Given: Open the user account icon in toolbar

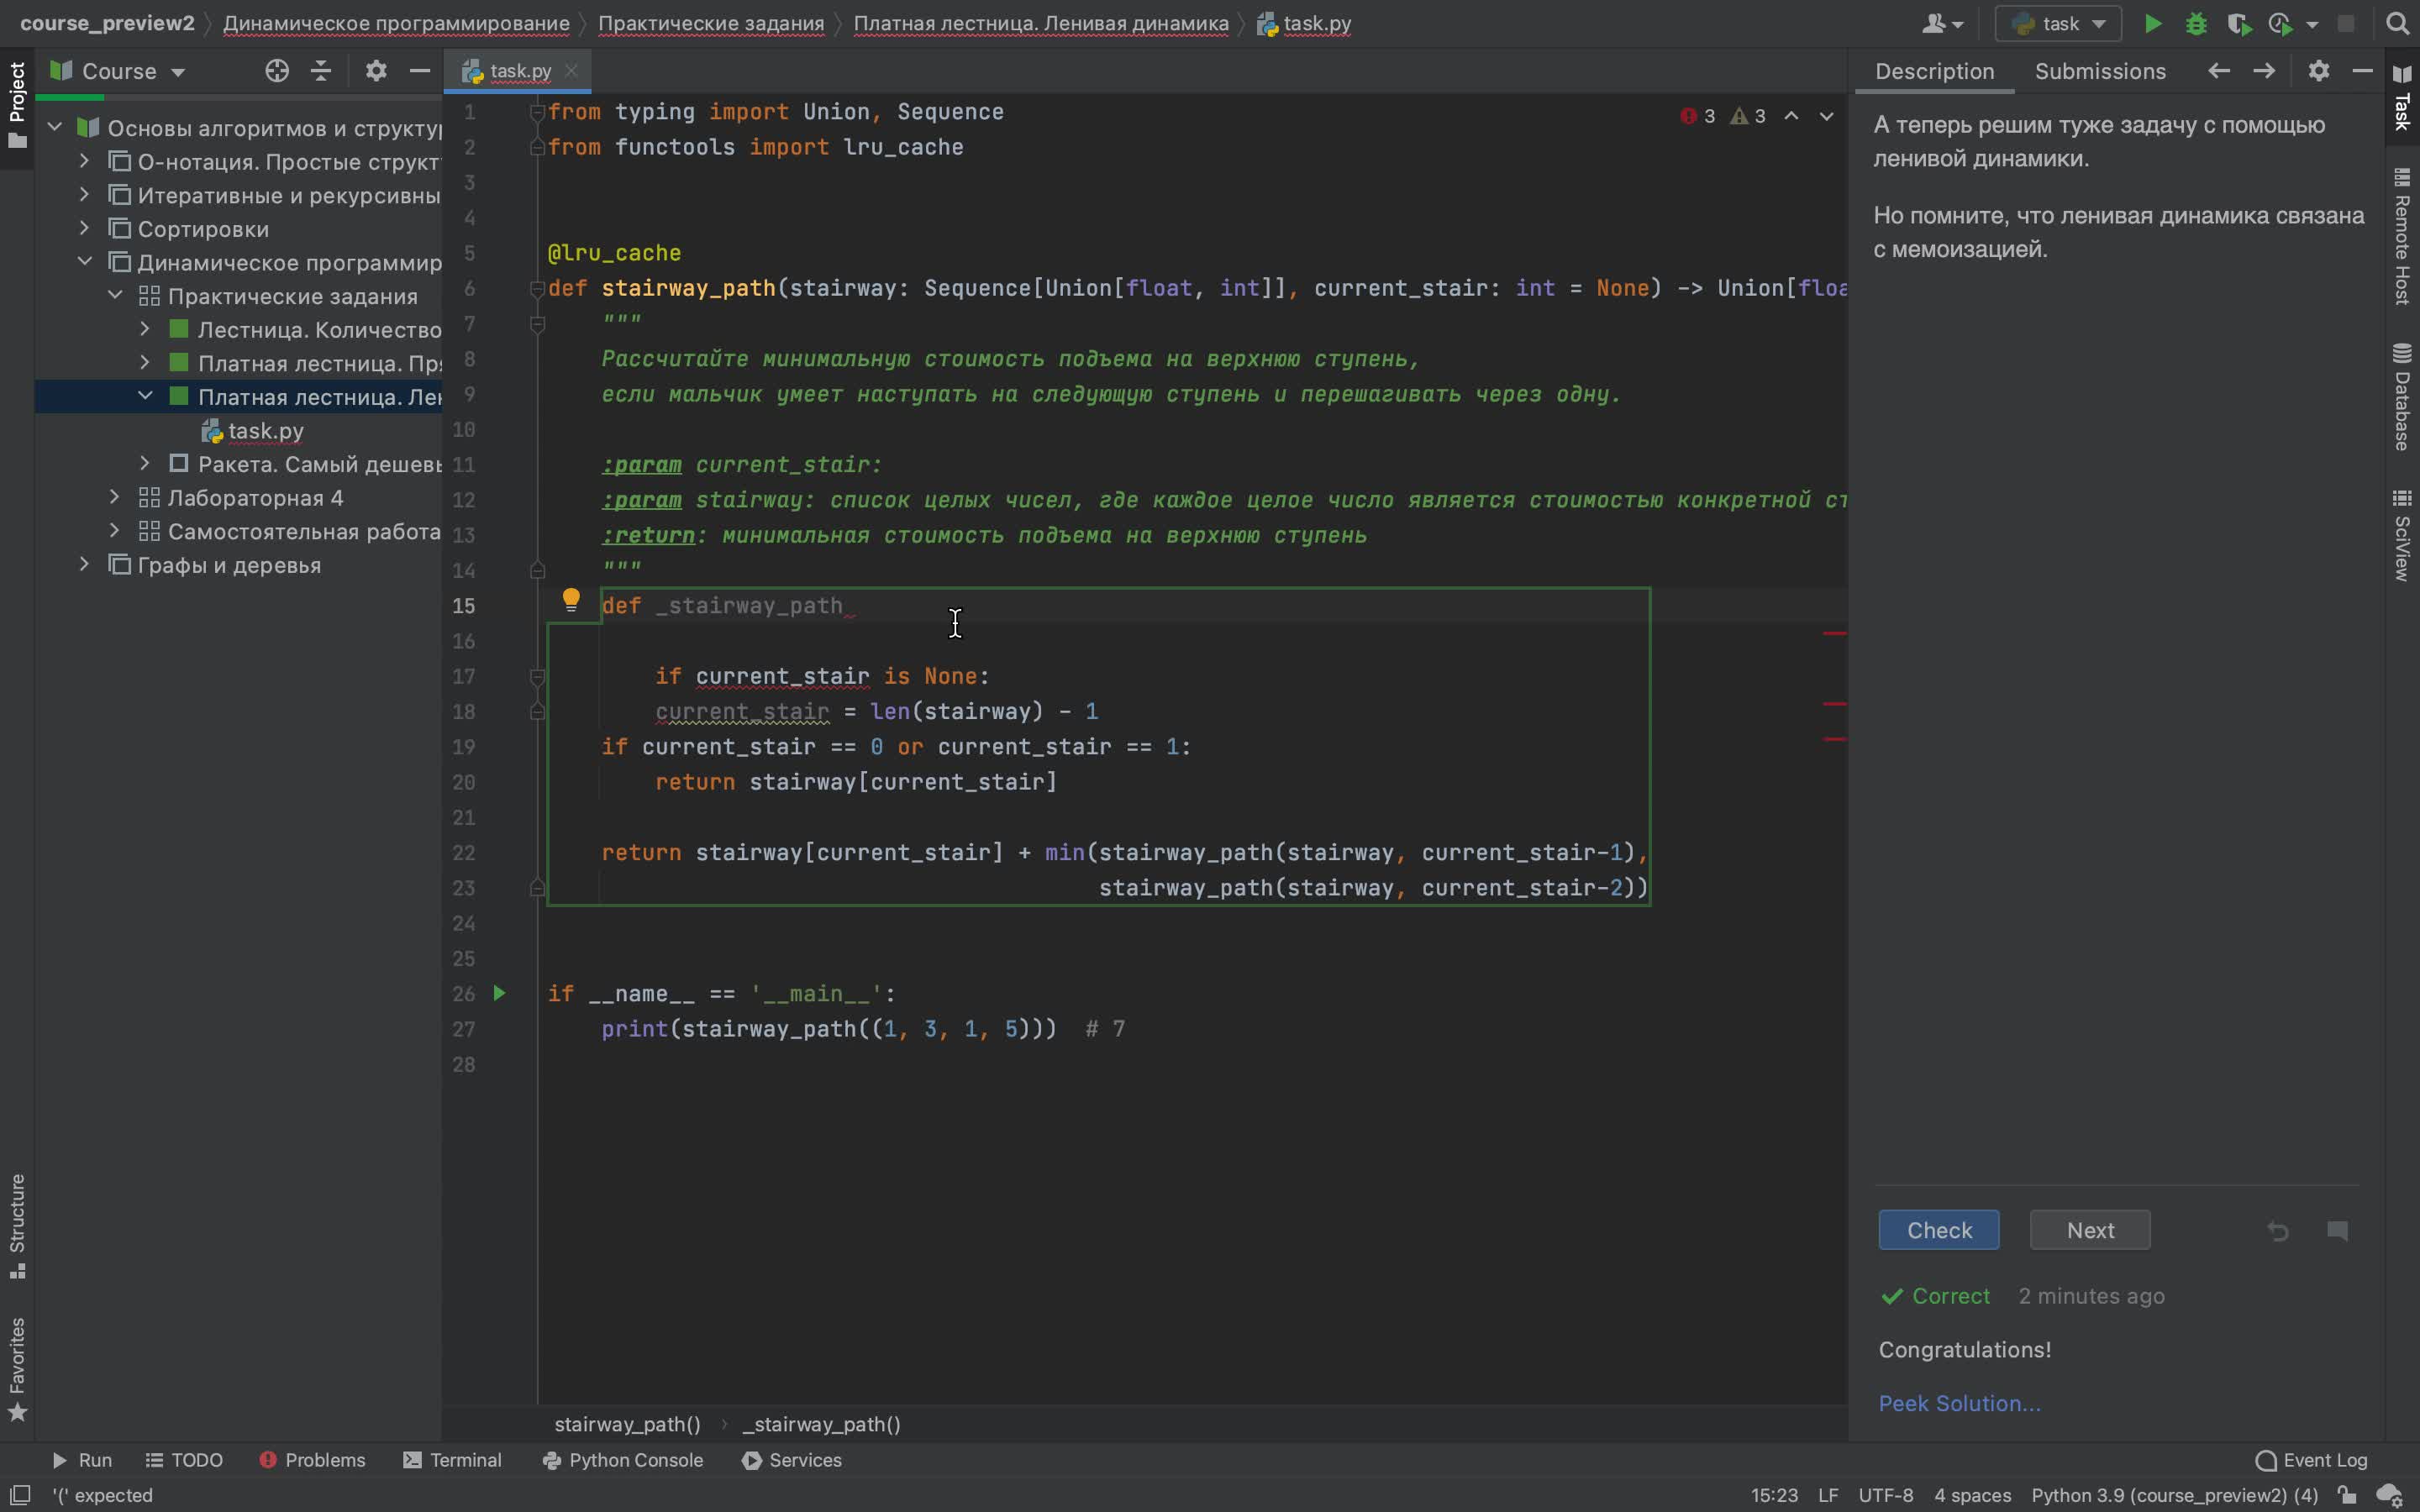Looking at the screenshot, I should click(1941, 23).
